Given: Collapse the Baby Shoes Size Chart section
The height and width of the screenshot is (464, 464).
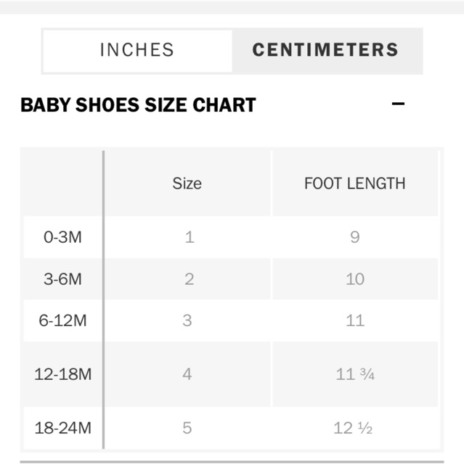Looking at the screenshot, I should pyautogui.click(x=398, y=104).
